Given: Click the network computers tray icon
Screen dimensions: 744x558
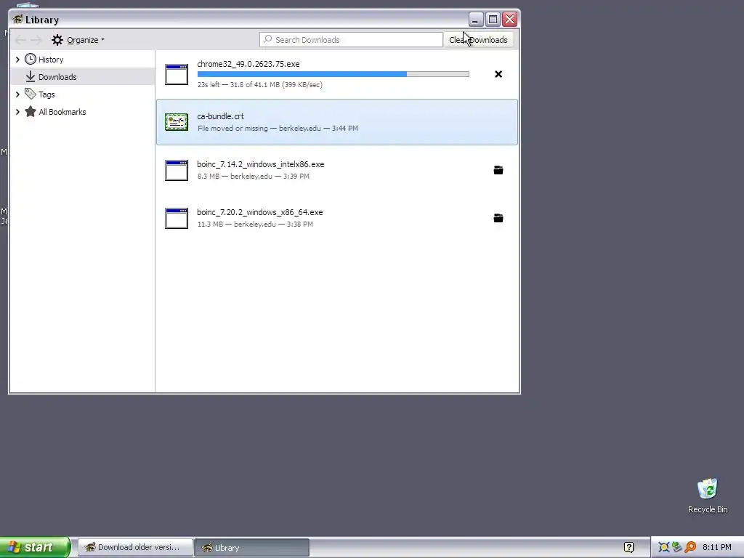Looking at the screenshot, I should (x=677, y=547).
